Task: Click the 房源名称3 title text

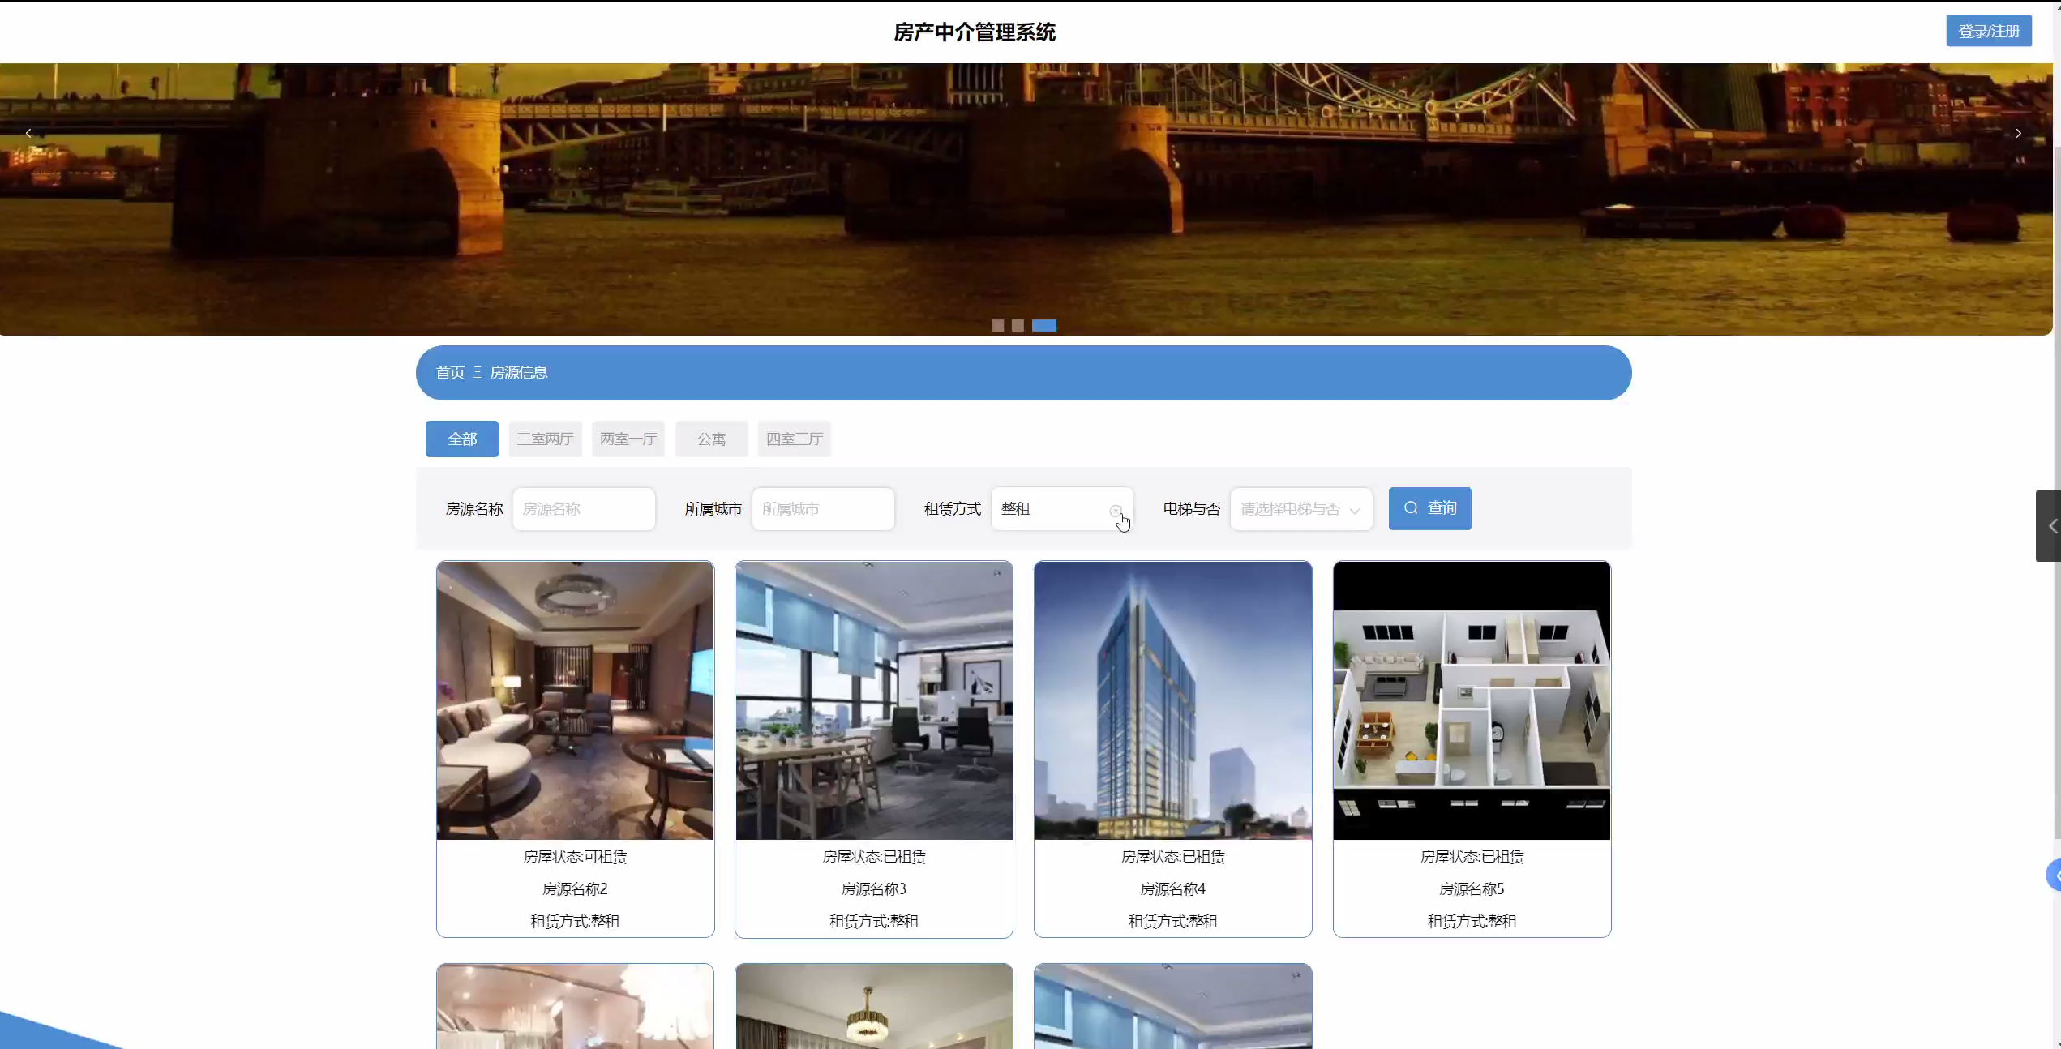Action: (x=874, y=888)
